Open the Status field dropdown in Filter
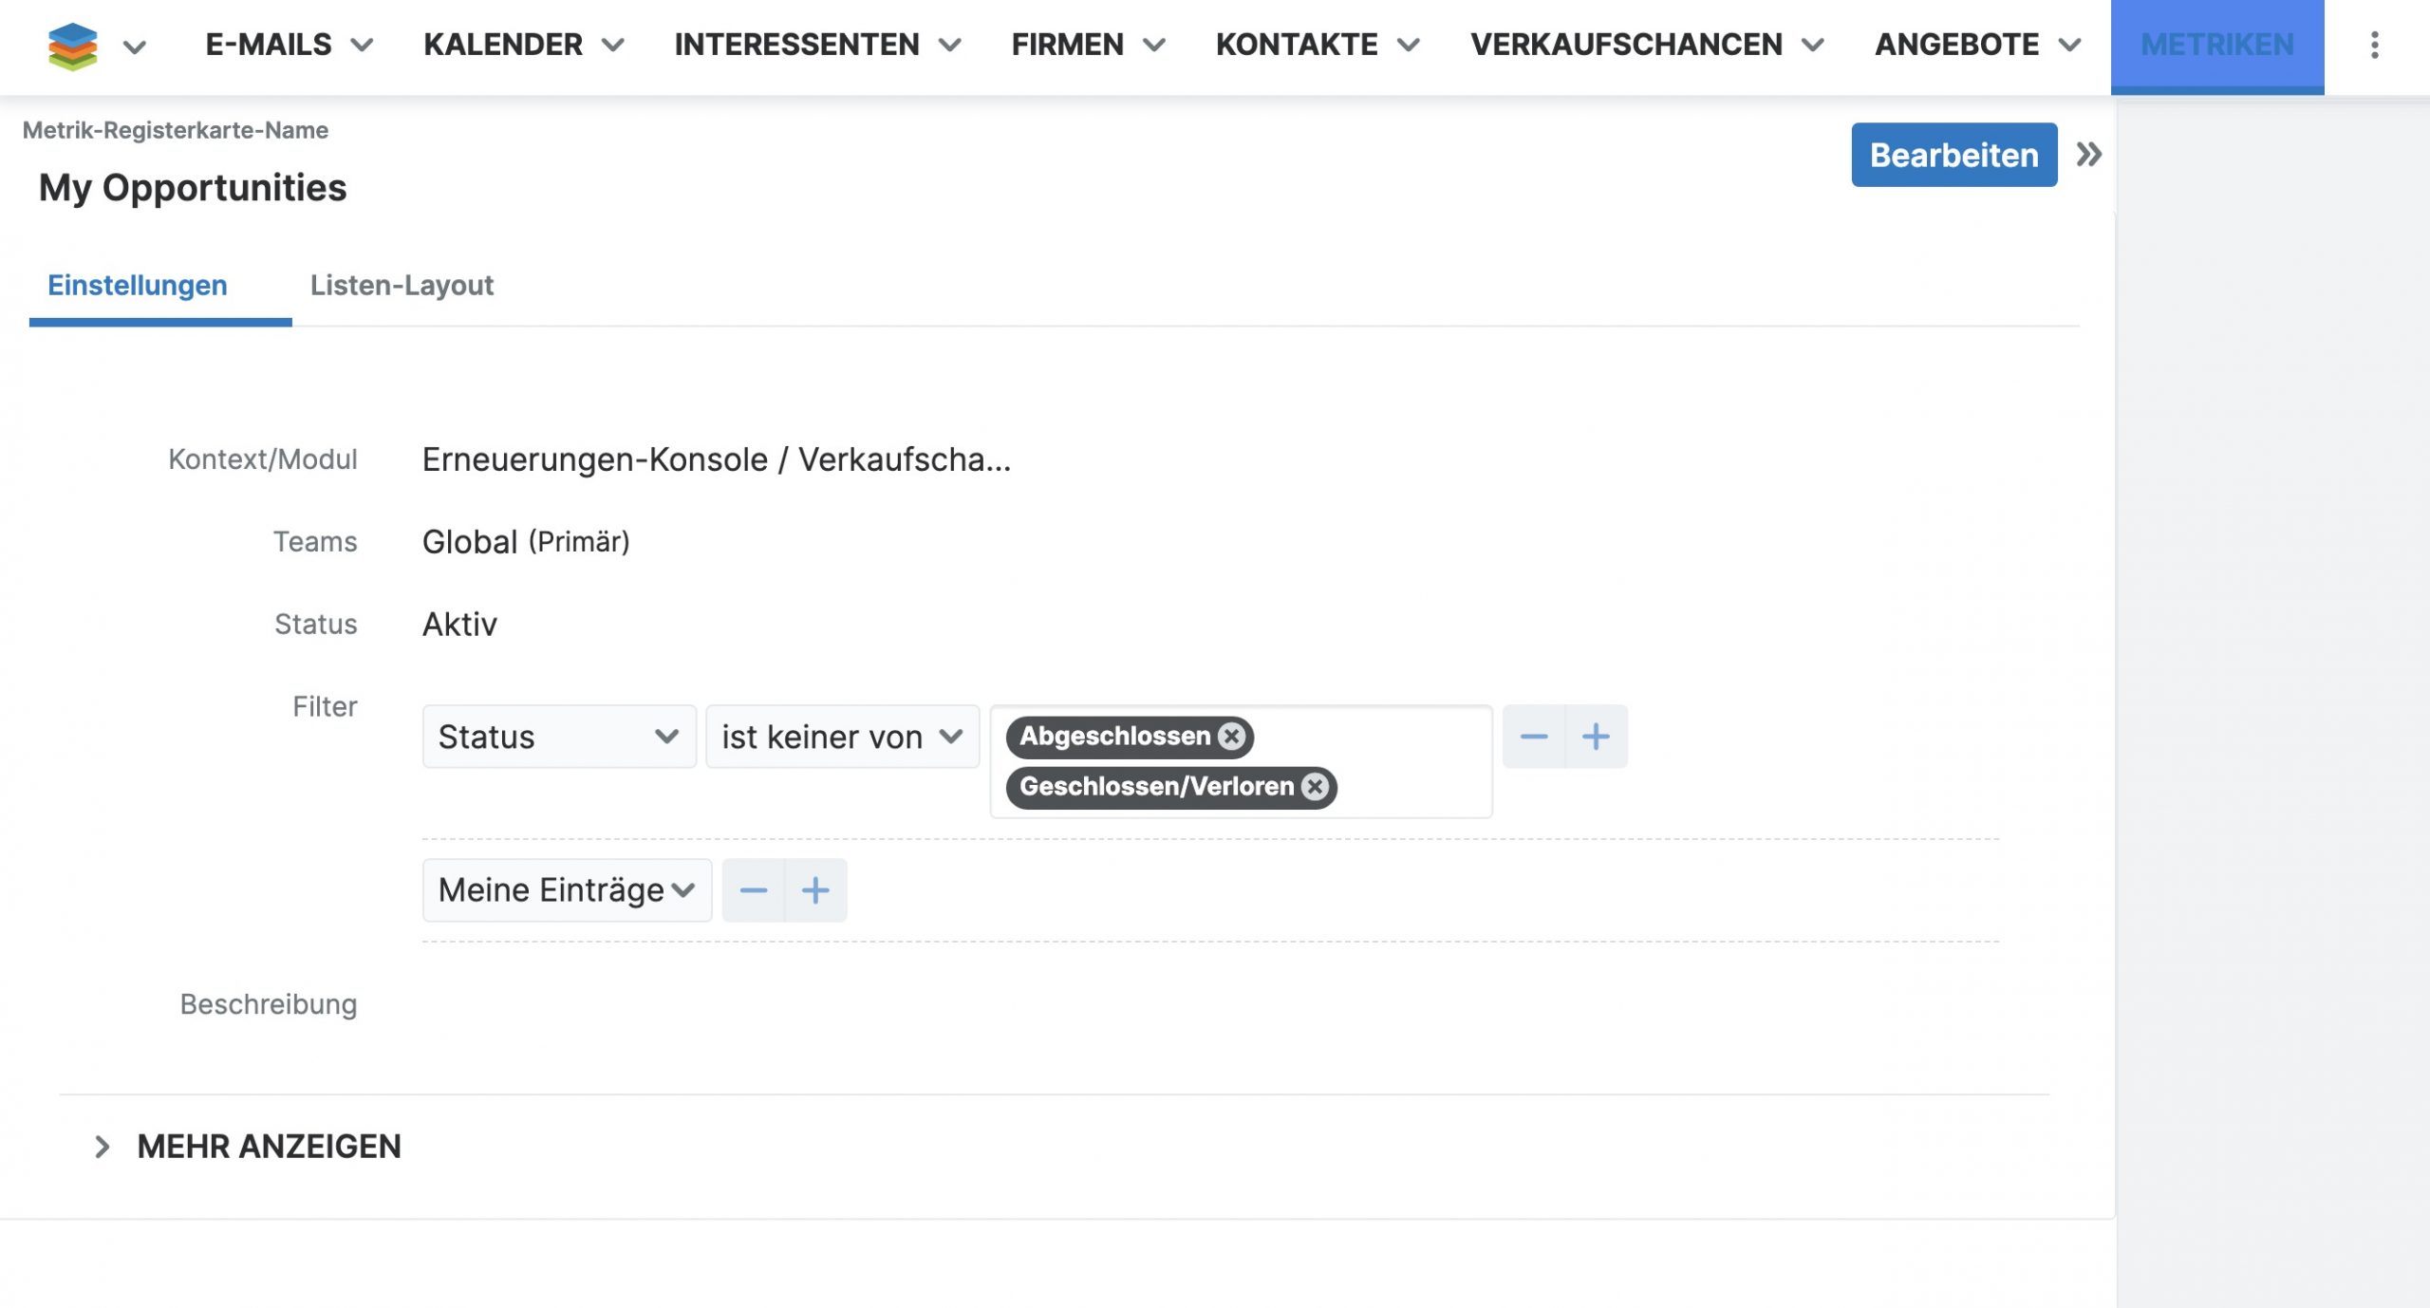2430x1308 pixels. pyautogui.click(x=559, y=737)
